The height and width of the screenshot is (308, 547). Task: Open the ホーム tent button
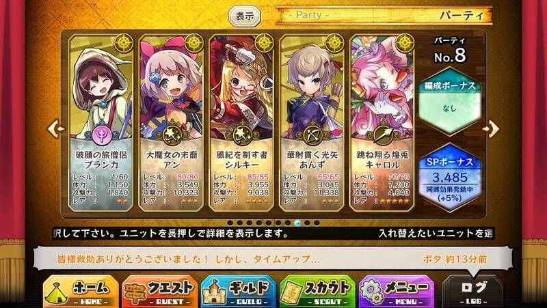coord(81,292)
